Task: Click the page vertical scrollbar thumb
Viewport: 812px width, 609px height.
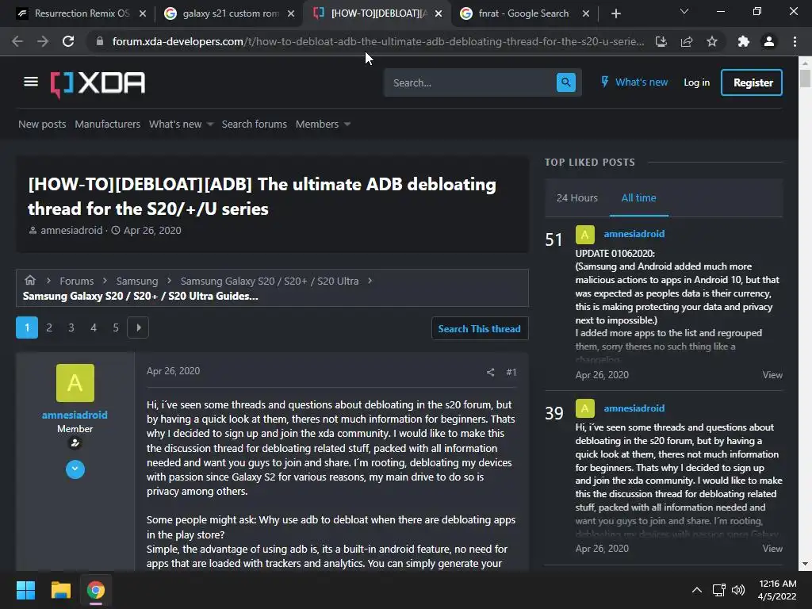Action: click(805, 79)
